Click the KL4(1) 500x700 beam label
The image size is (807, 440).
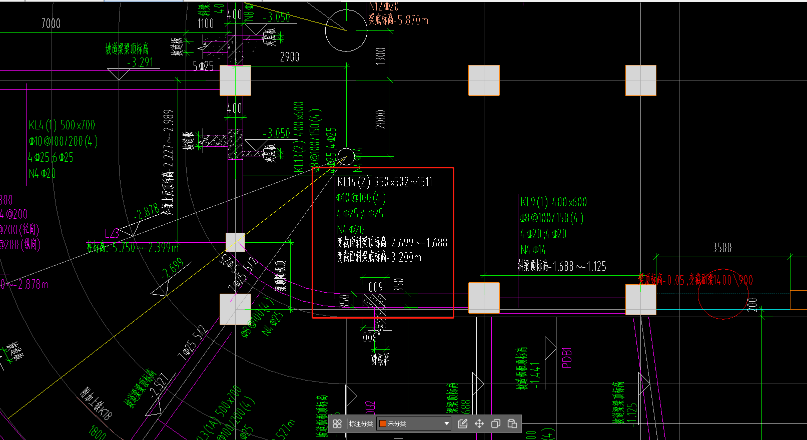[x=62, y=125]
